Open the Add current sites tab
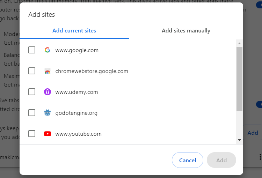Image resolution: width=262 pixels, height=178 pixels. pyautogui.click(x=74, y=31)
